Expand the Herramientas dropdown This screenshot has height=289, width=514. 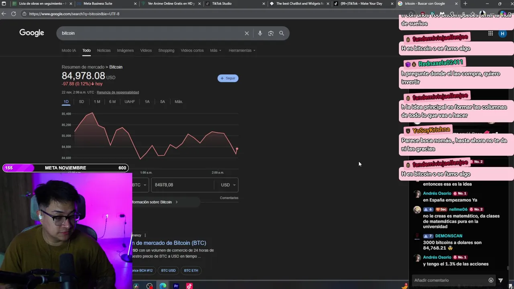[242, 51]
